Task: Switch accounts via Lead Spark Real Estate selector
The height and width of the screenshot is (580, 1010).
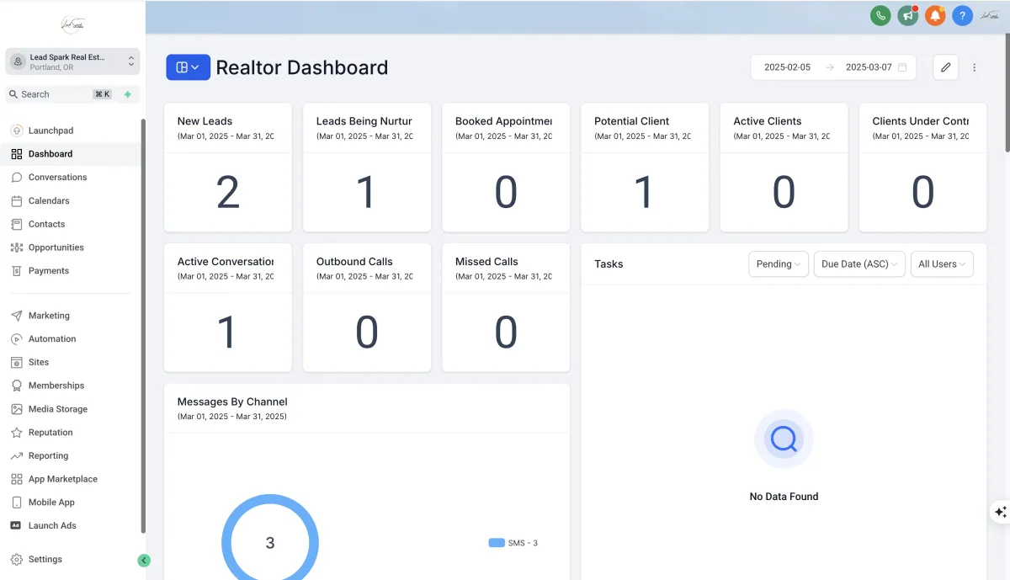Action: [72, 61]
